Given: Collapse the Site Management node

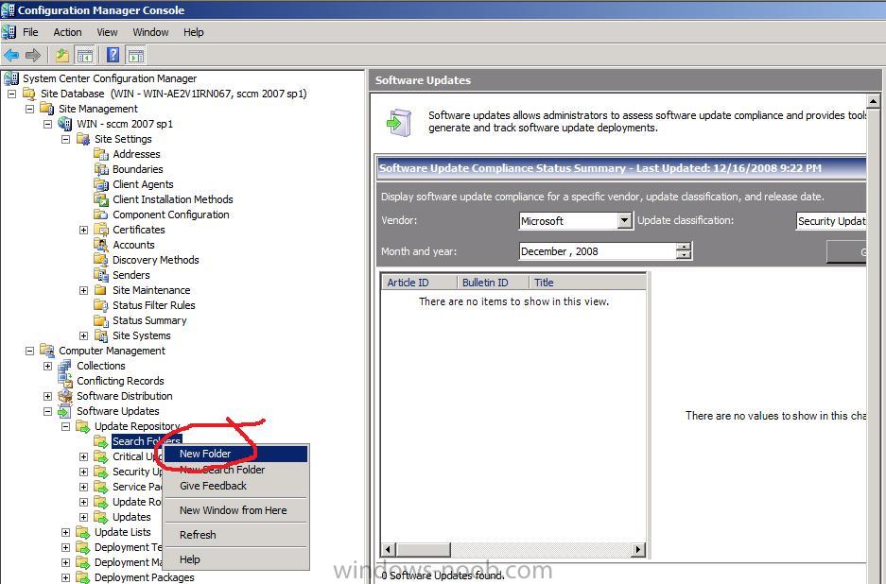Looking at the screenshot, I should tap(30, 109).
